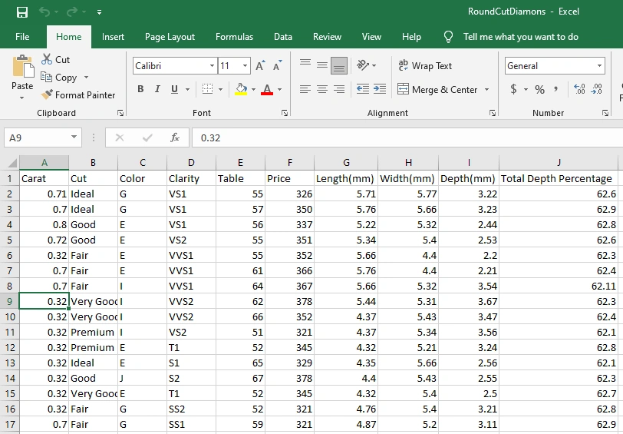Select all cells with the corner triangle
Image resolution: width=623 pixels, height=434 pixels.
(12, 163)
